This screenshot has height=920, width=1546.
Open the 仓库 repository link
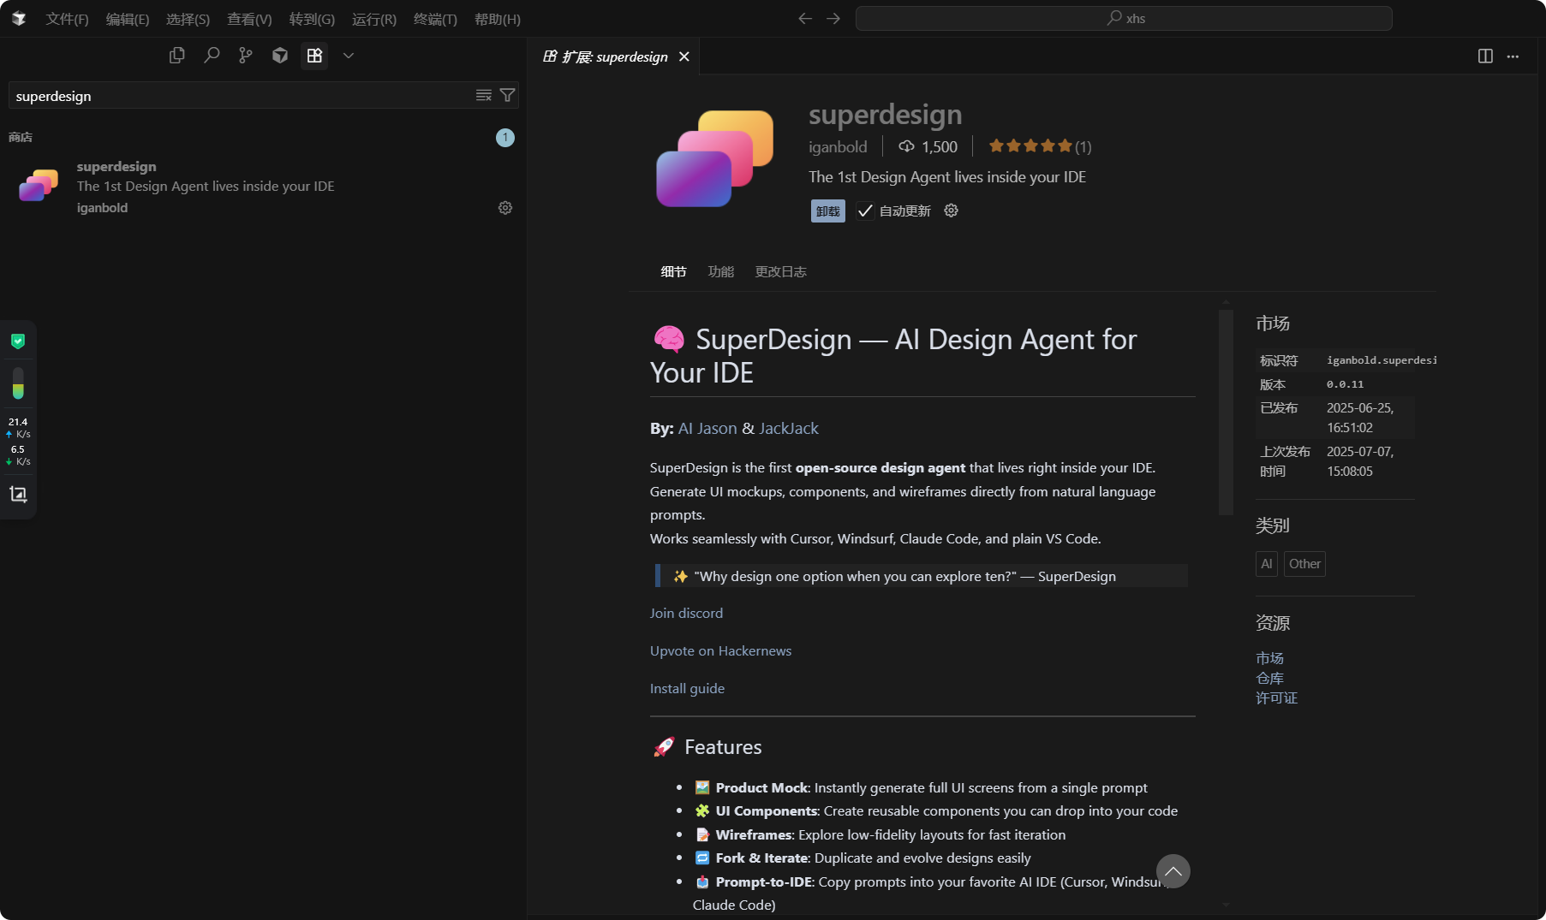click(x=1269, y=679)
